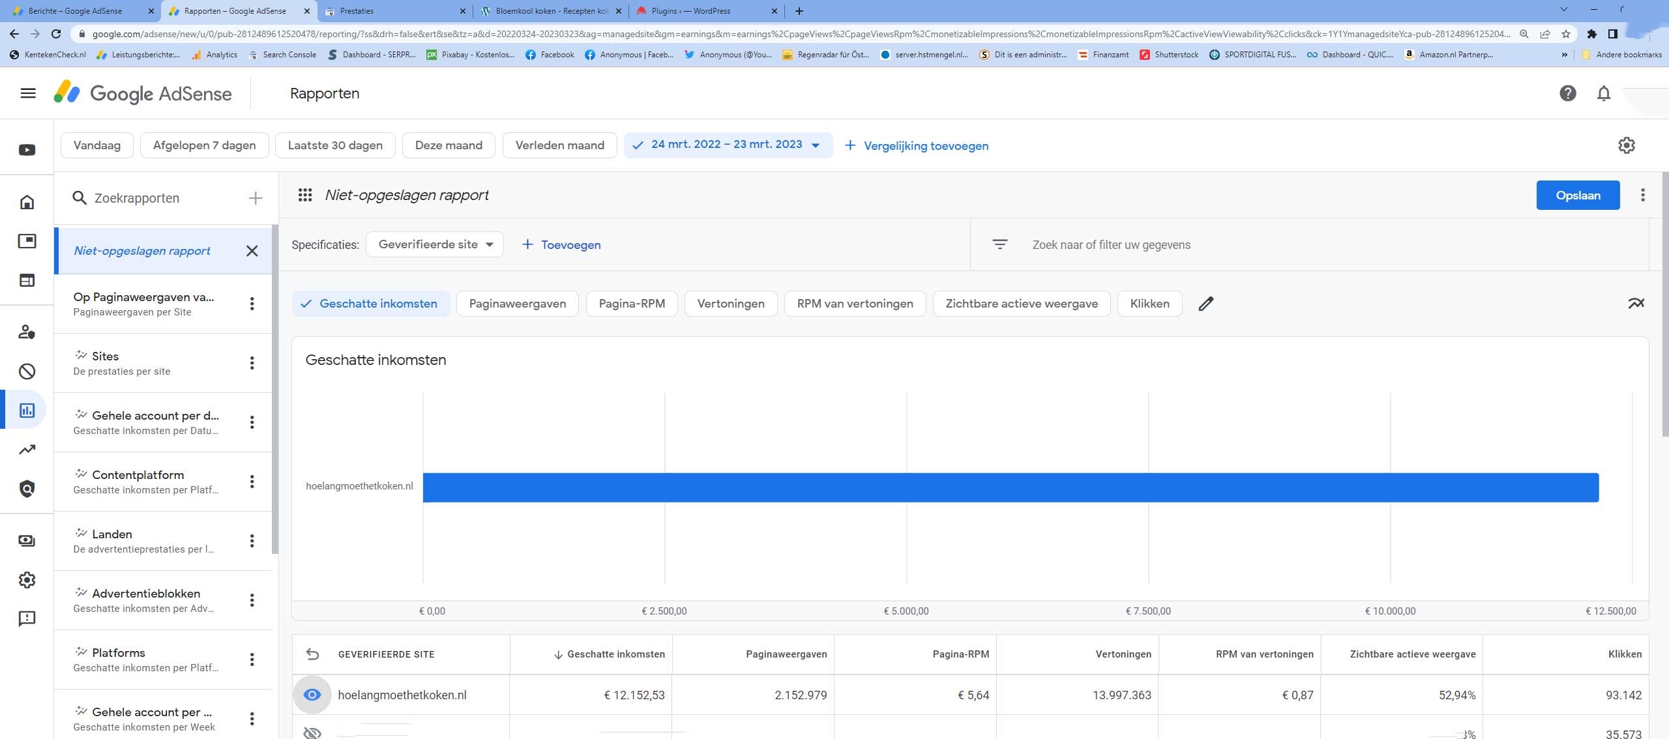Screen dimensions: 1669x739
Task: Open Payments sidebar icon
Action: (x=27, y=540)
